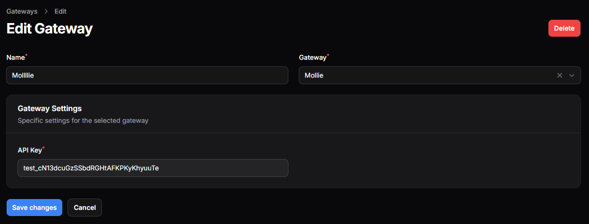
Task: Expand the Gateway dropdown arrow
Action: 572,75
